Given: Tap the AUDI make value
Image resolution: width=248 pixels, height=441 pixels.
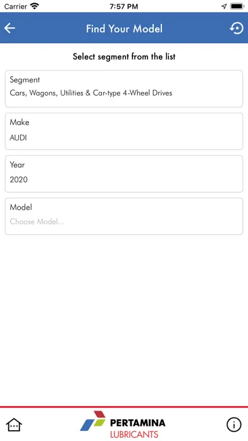Looking at the screenshot, I should pos(18,138).
